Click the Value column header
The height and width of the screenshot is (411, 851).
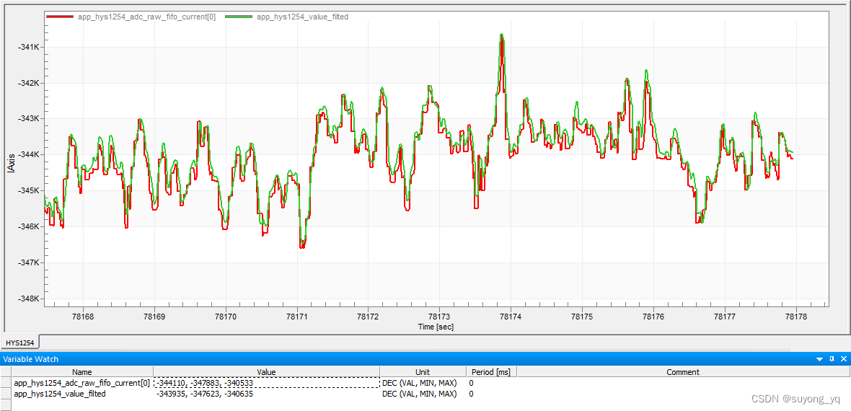click(266, 372)
